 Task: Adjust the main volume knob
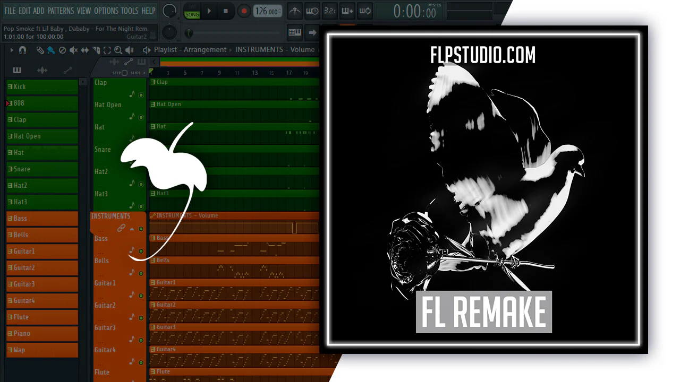tap(169, 11)
